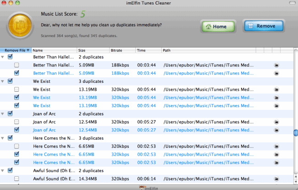298x190 pixels.
Task: Show unchecked We Exist file in folder
Action: tap(276, 89)
